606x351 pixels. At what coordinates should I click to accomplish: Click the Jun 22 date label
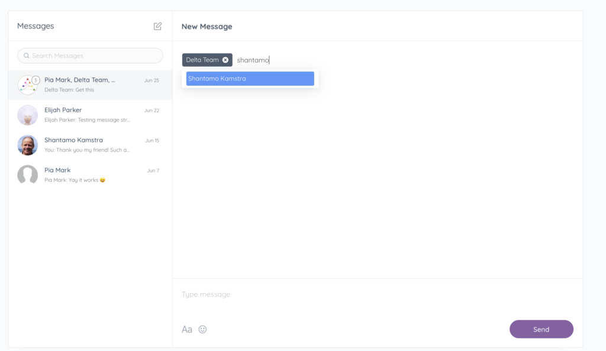click(x=151, y=110)
